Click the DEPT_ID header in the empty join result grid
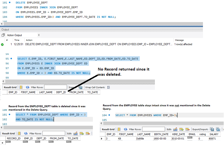224x147 pixels. pos(61,92)
